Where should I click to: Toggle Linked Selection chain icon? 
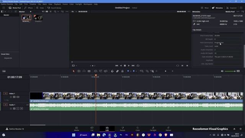coord(118,71)
